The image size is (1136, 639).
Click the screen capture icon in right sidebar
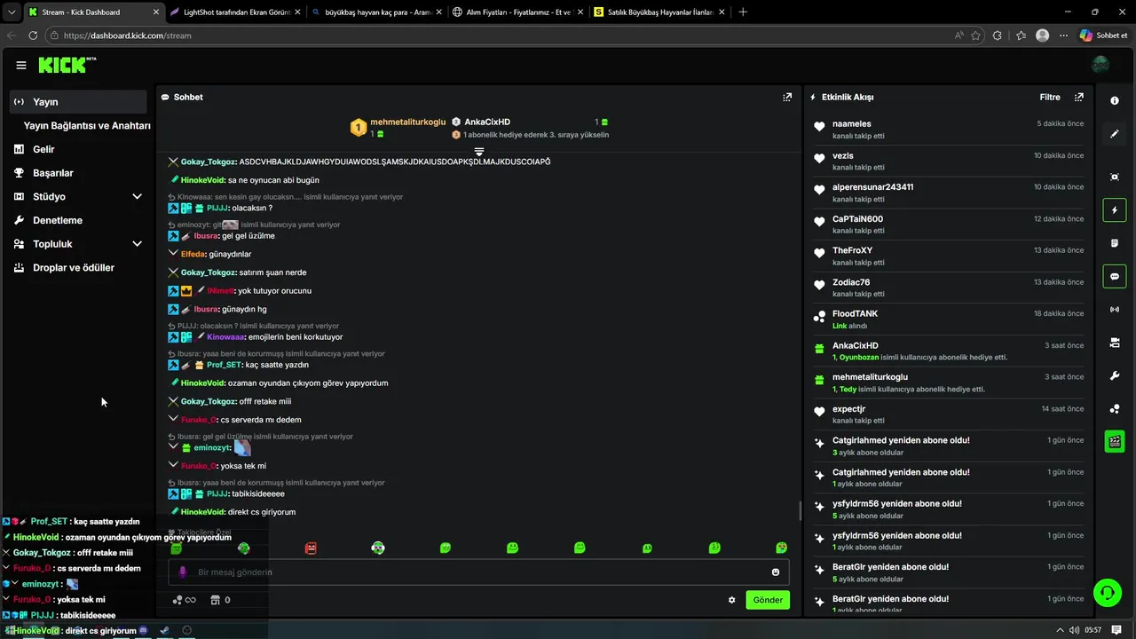(x=1115, y=177)
